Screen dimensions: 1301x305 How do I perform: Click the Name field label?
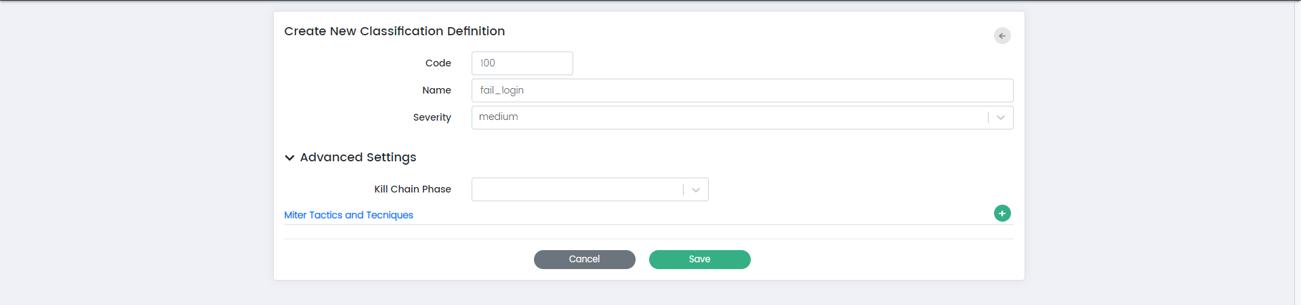436,90
